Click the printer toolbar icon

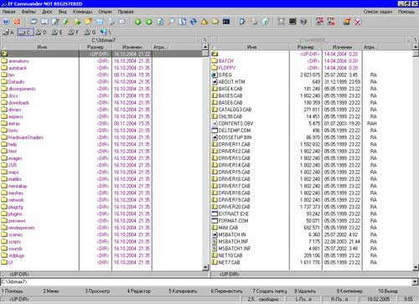(111, 22)
